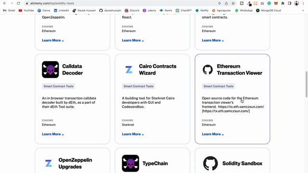Open the YouTube bookmark
This screenshot has height=173, width=308.
point(26,11)
